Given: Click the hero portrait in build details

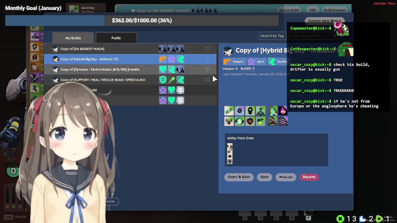Looking at the screenshot, I should click(x=228, y=51).
